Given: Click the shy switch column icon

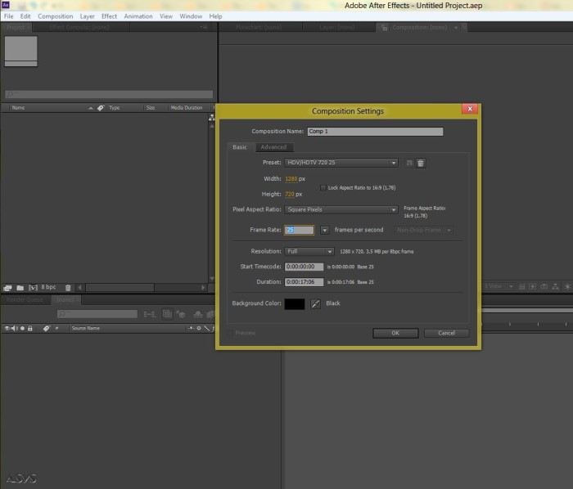Looking at the screenshot, I should click(191, 329).
